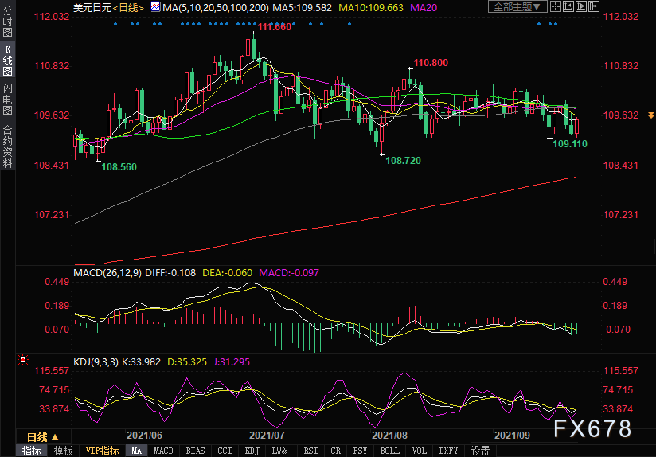Click the 设置 settings button

(480, 451)
